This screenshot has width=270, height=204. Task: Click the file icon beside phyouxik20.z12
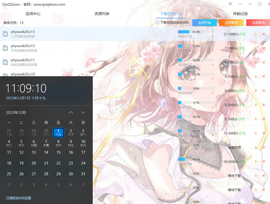pos(5,48)
